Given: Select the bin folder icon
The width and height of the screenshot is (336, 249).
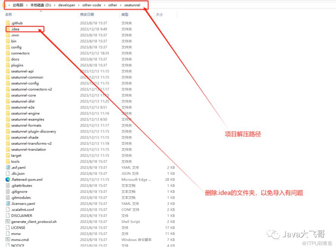Looking at the screenshot, I should 8,41.
